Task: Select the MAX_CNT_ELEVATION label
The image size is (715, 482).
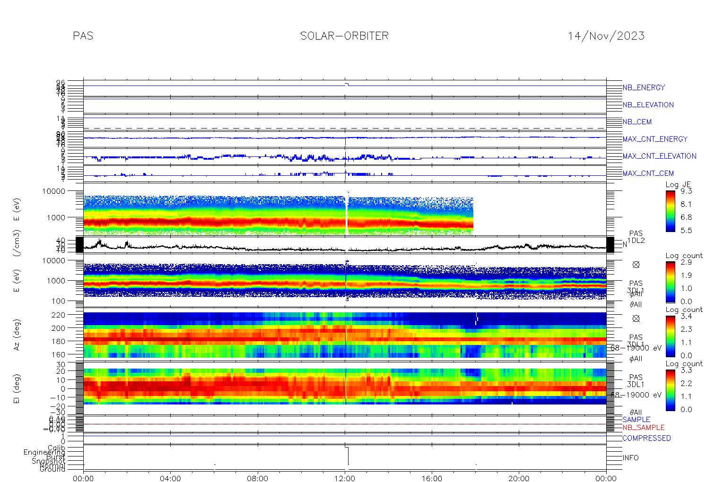Action: pyautogui.click(x=659, y=156)
